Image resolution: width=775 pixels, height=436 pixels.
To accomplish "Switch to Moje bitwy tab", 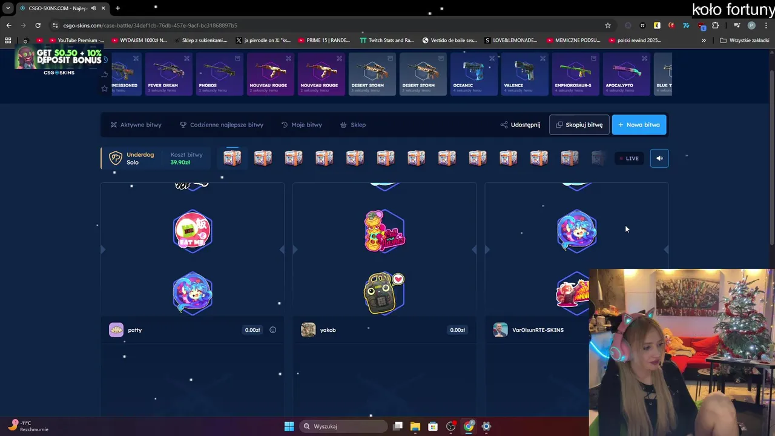I will click(302, 125).
